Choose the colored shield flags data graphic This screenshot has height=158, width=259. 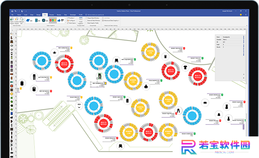coord(53,20)
